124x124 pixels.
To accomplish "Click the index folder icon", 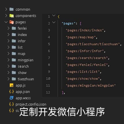I will tap(14, 35).
